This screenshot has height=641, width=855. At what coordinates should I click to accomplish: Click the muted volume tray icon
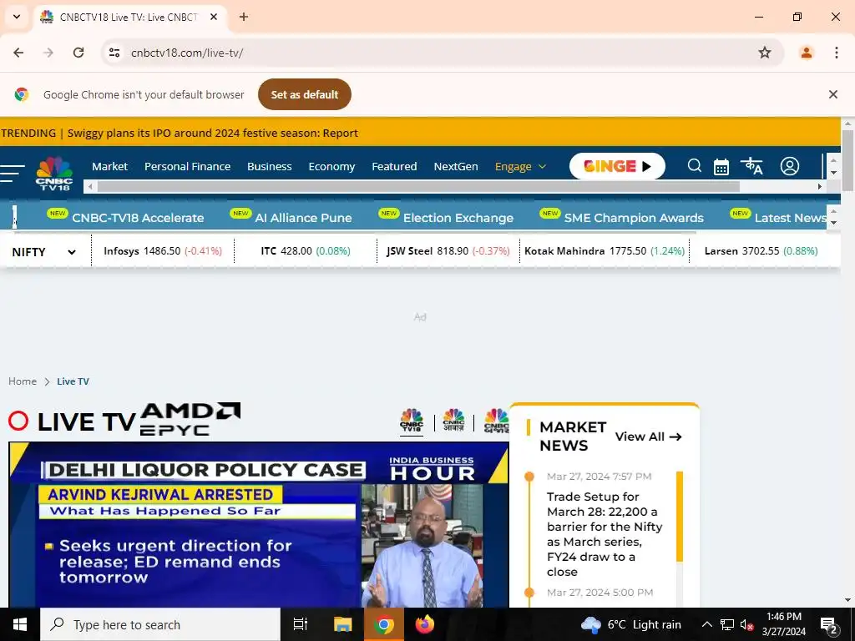pos(747,624)
